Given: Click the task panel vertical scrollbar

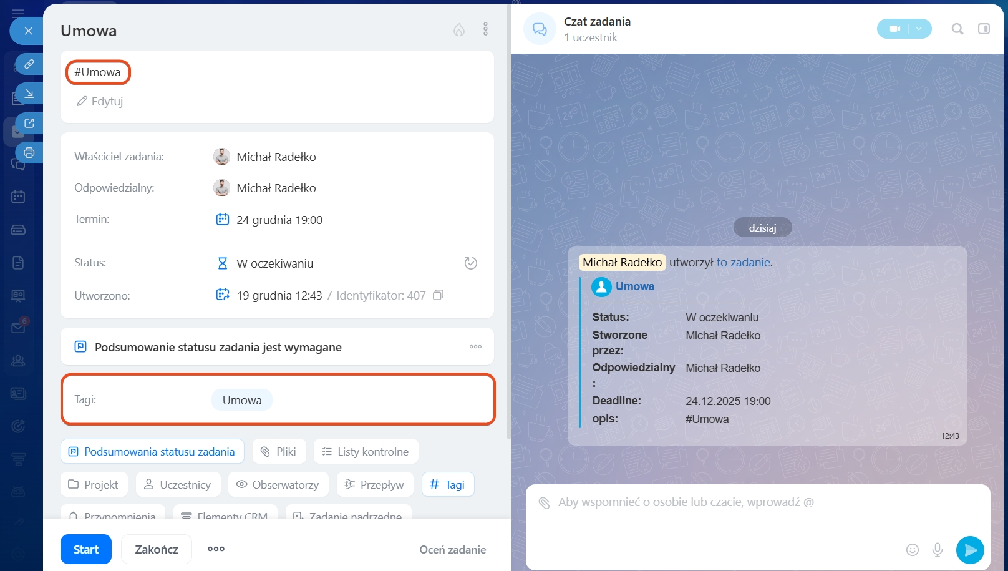Looking at the screenshot, I should tap(509, 222).
